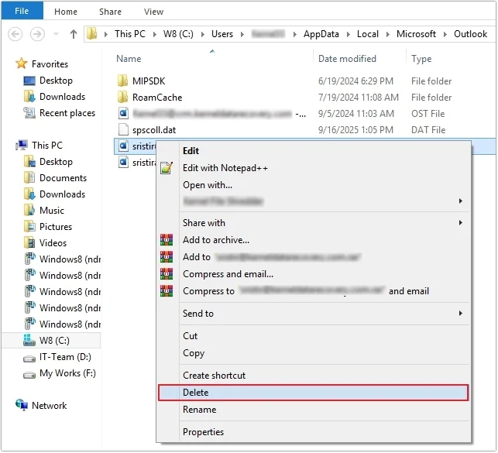Click the address bar folder icon
Screen dimensions: 498x453
coord(92,33)
